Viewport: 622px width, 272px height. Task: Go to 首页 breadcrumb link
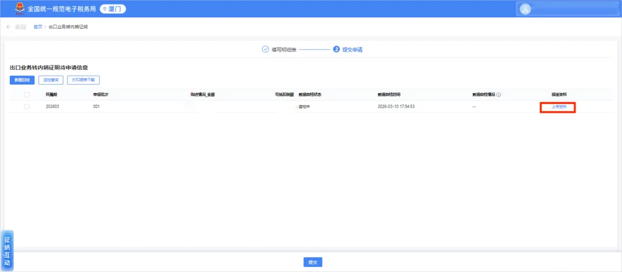coord(37,27)
